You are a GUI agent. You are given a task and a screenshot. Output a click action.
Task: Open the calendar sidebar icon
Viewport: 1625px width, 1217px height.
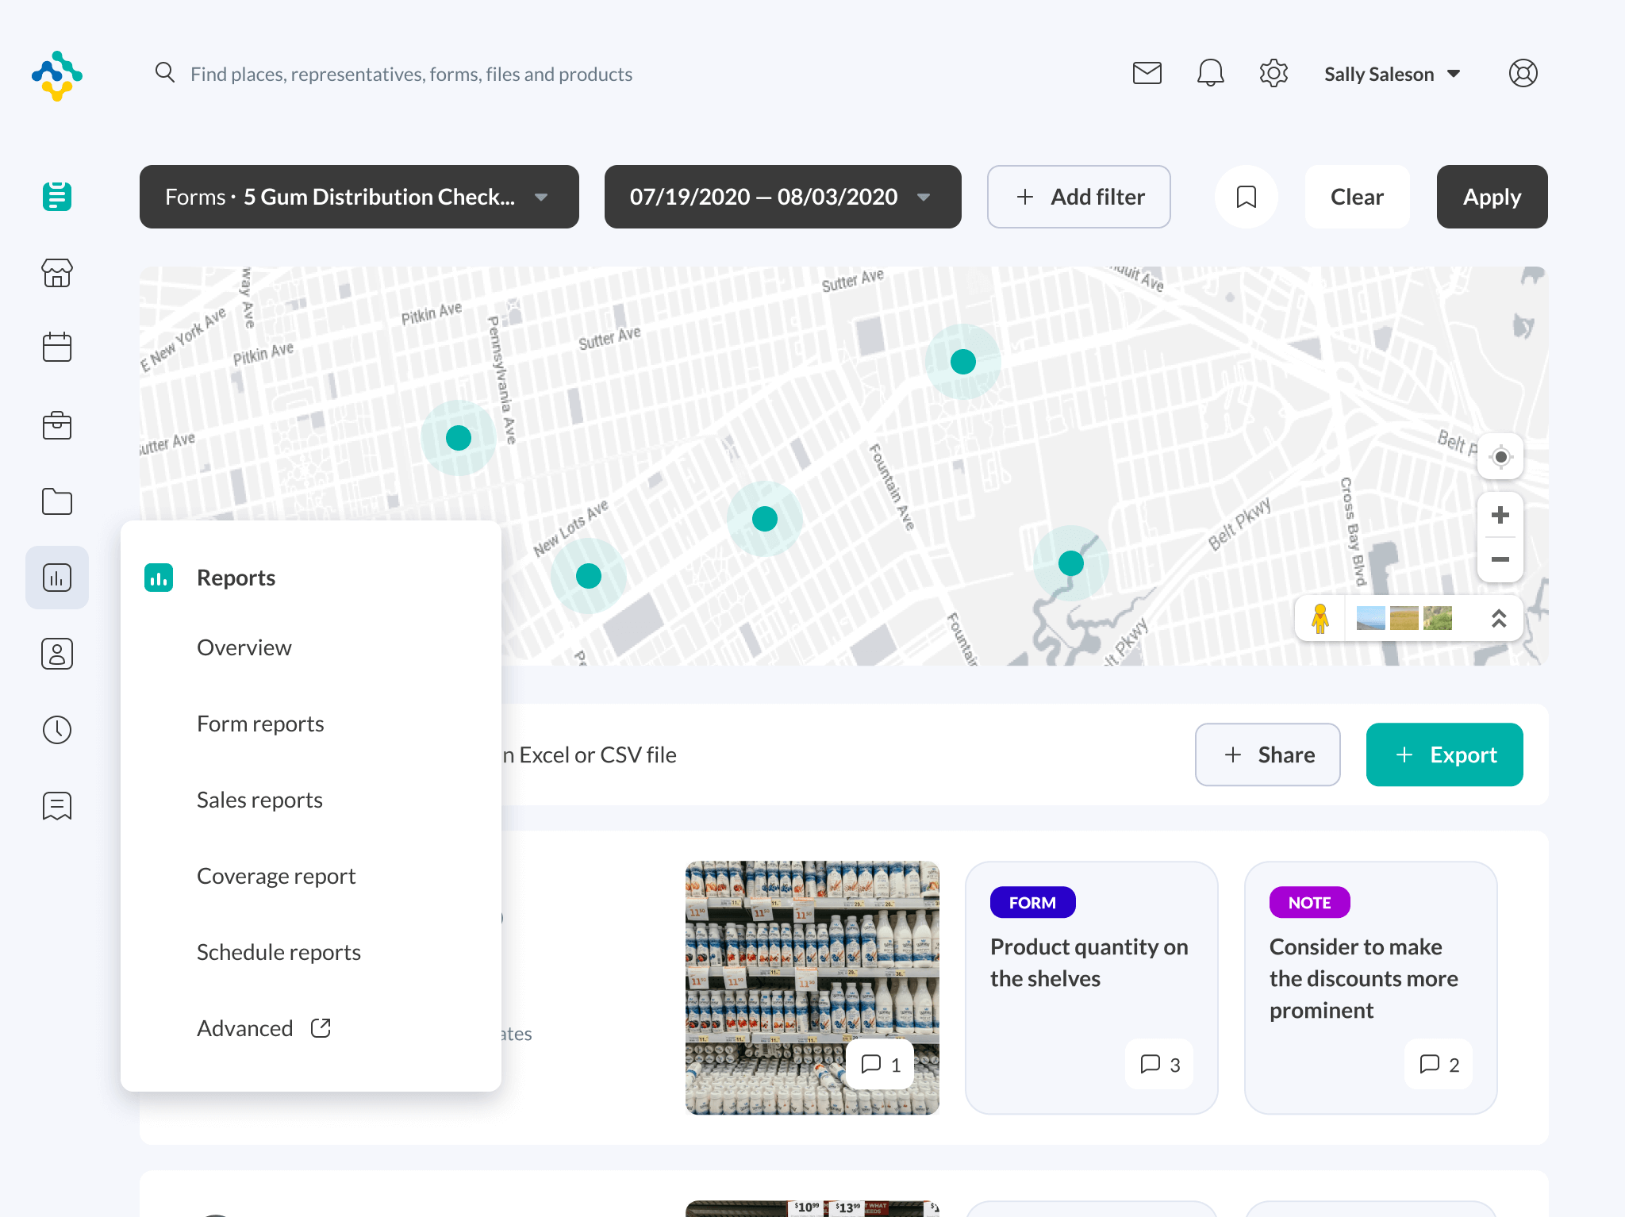[x=57, y=347]
